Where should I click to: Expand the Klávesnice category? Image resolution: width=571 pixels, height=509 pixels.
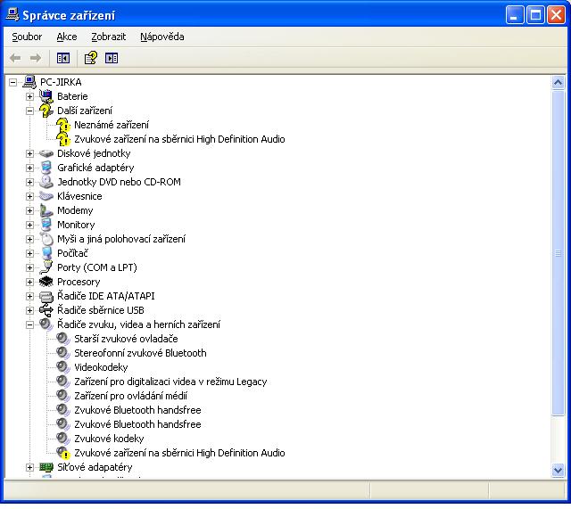29,196
